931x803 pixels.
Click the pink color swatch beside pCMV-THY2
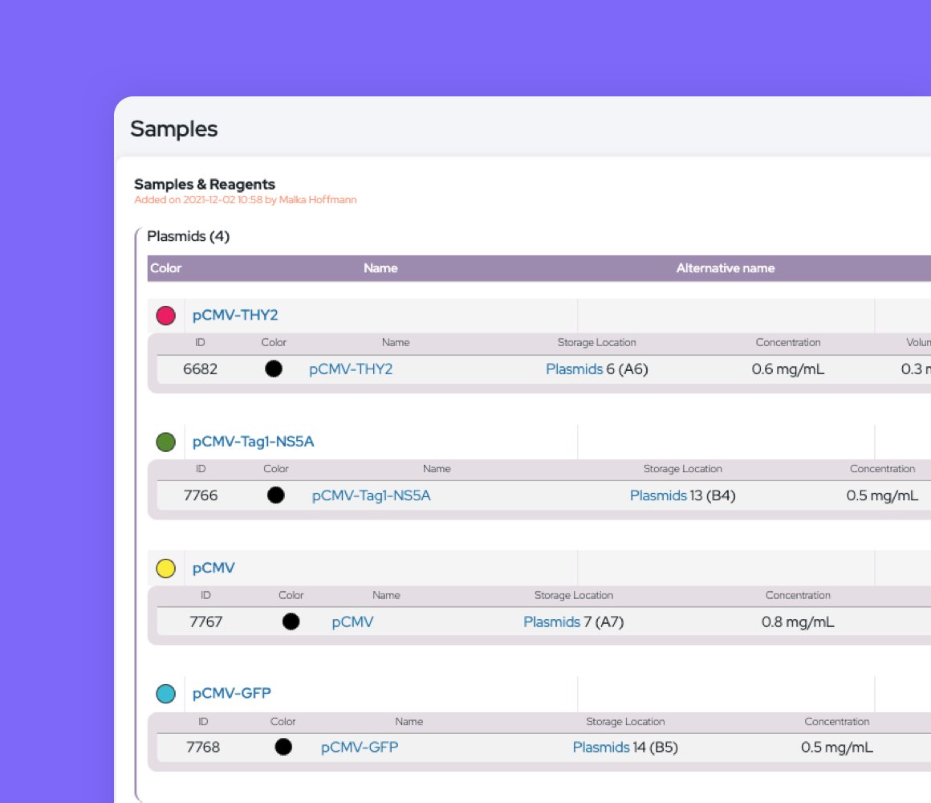click(166, 316)
